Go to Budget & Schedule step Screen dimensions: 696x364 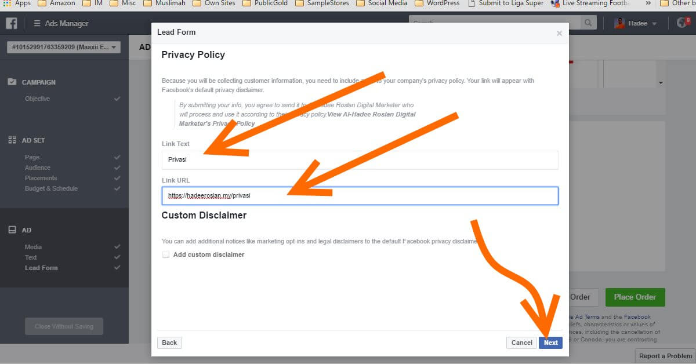(51, 188)
